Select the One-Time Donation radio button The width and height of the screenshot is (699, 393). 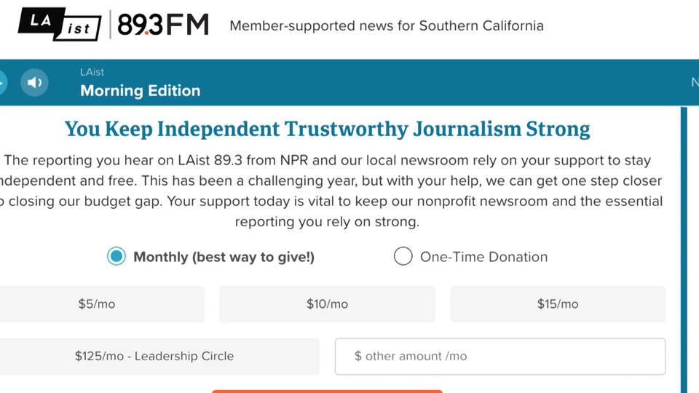pyautogui.click(x=403, y=256)
